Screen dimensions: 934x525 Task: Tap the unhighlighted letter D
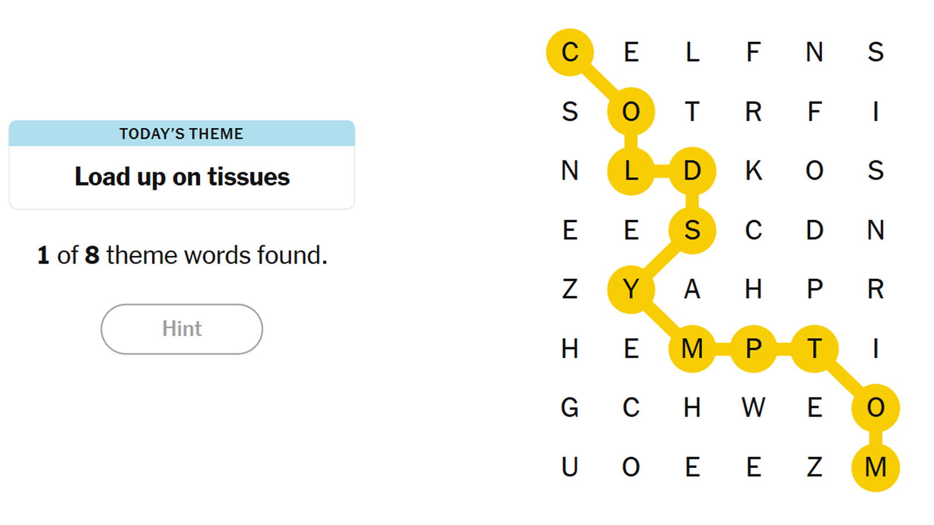[x=814, y=230]
